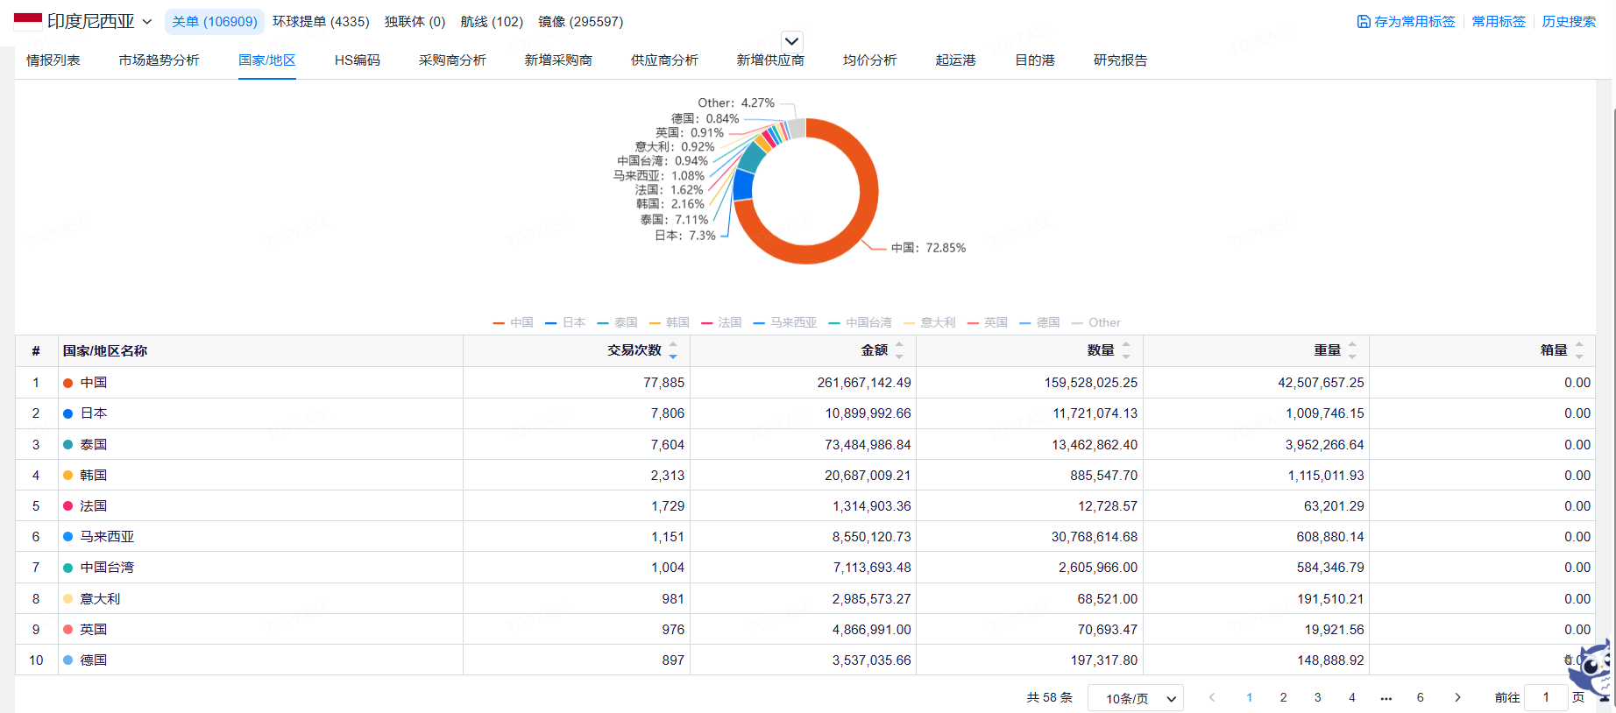The width and height of the screenshot is (1616, 713).
Task: Open the 10条/页 page size dropdown
Action: tap(1135, 698)
